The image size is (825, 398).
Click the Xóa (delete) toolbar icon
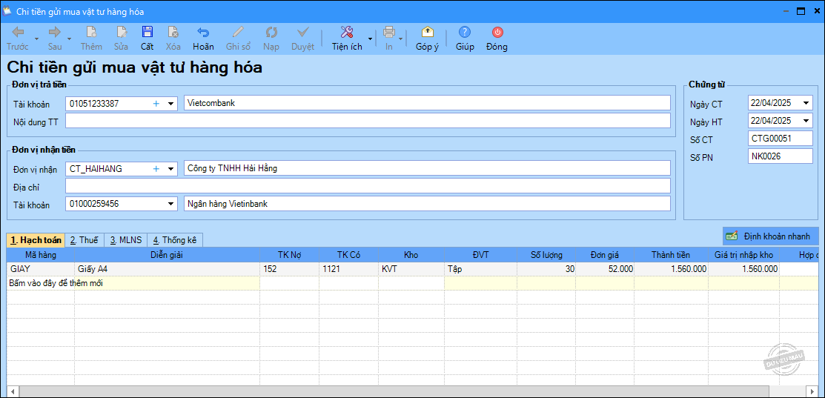pos(173,33)
